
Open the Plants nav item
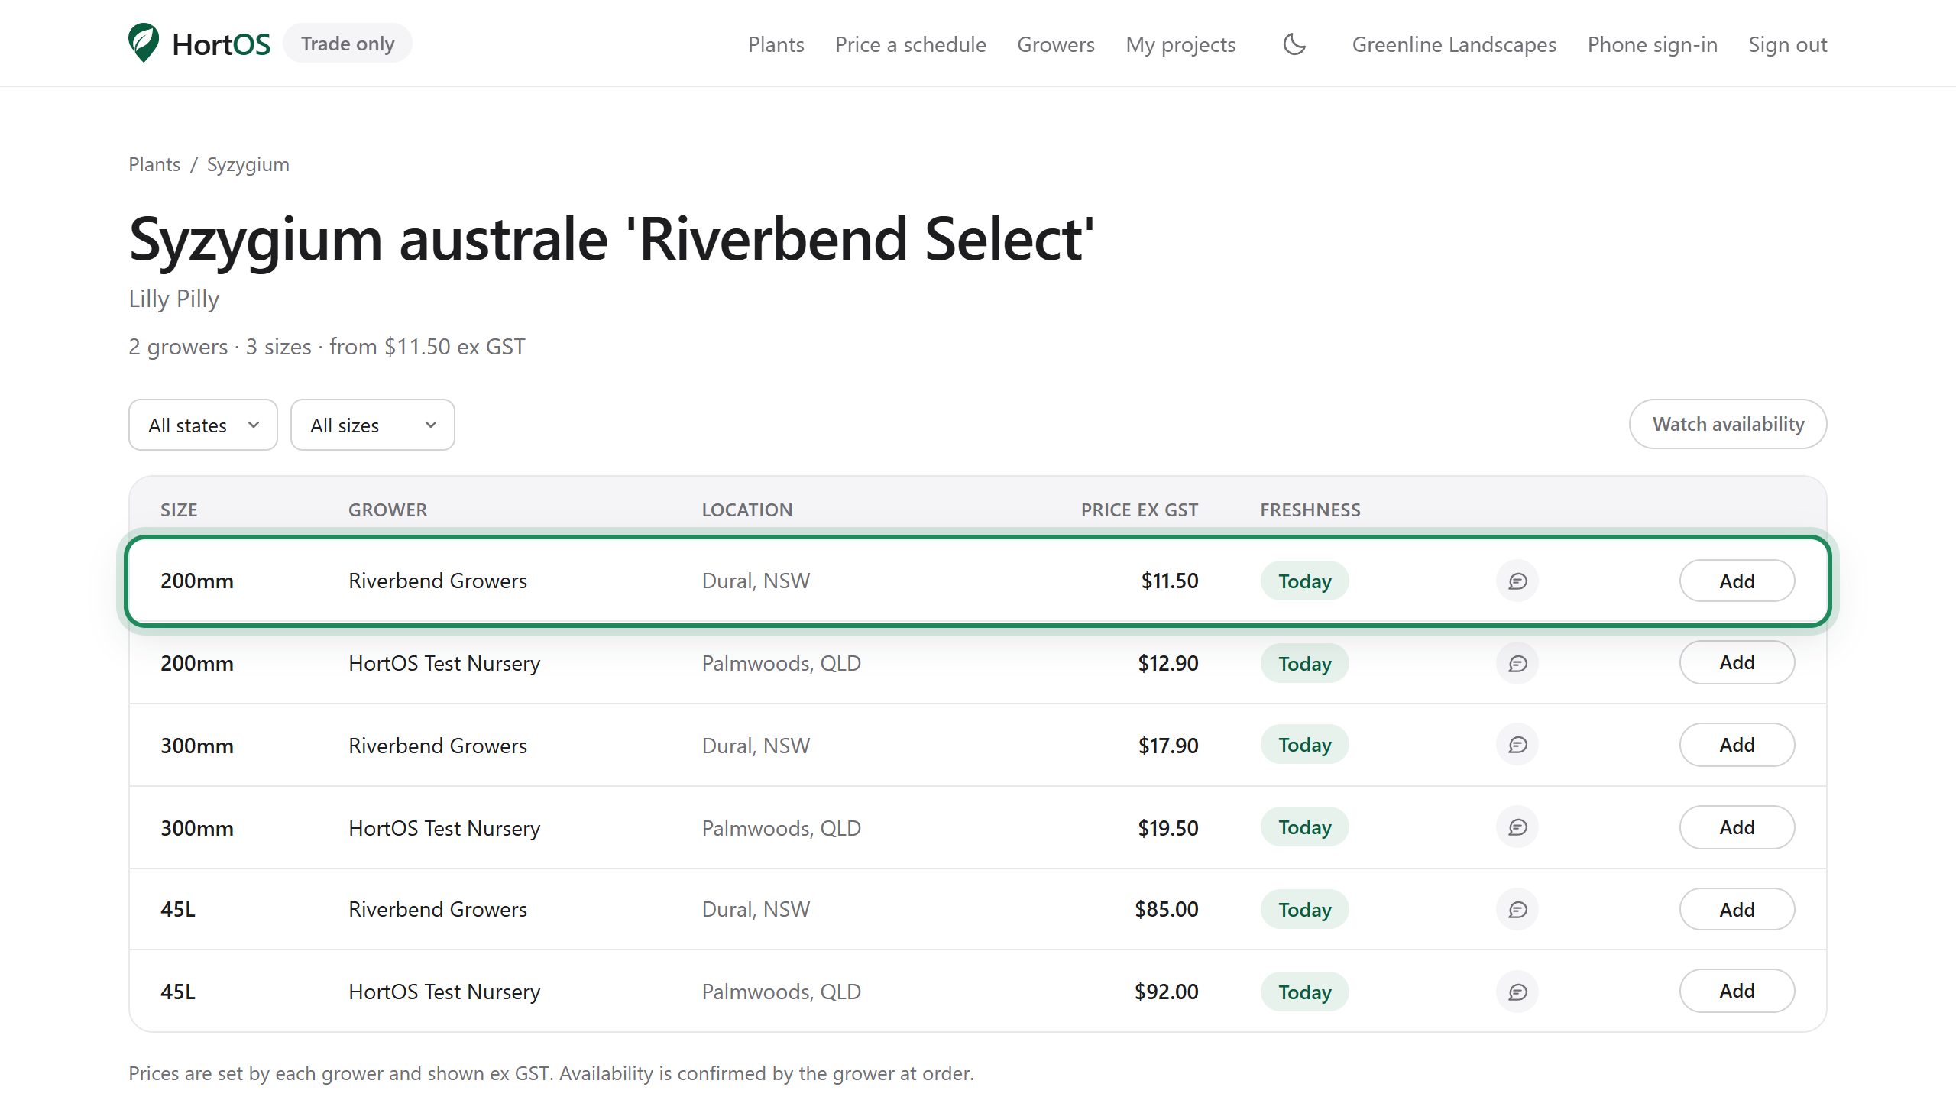click(776, 44)
